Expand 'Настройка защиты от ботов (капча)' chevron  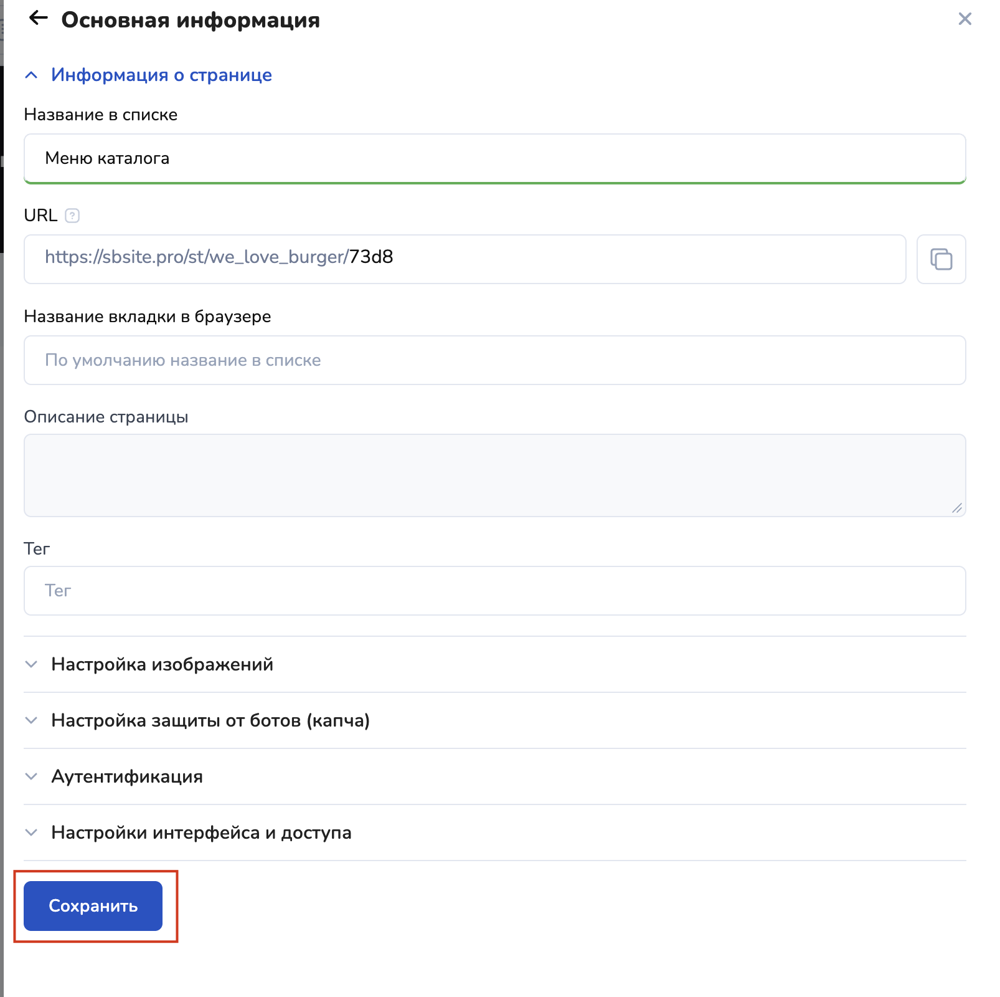(31, 720)
